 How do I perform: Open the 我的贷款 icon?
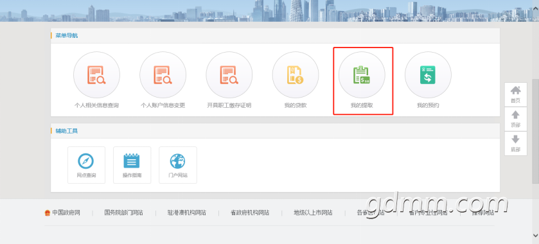[x=296, y=75]
